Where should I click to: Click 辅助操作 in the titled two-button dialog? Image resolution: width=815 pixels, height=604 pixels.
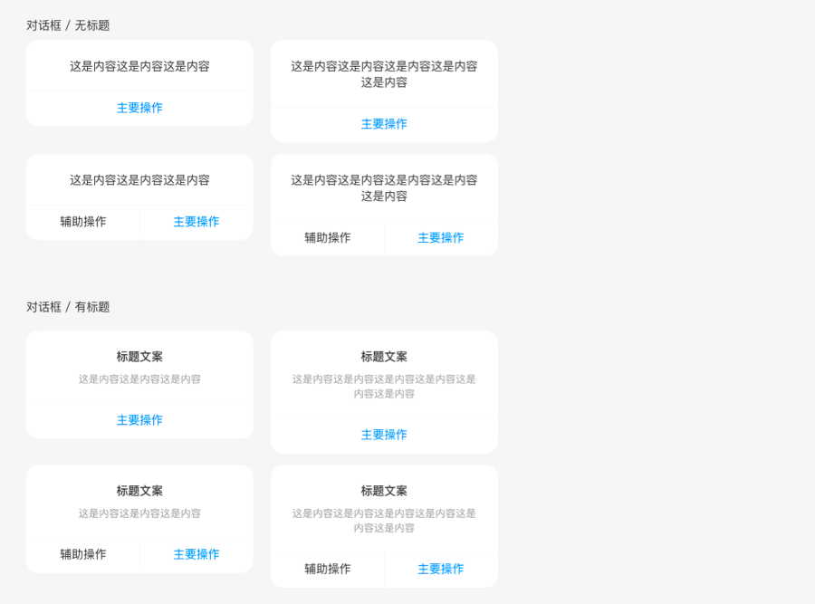pos(82,554)
